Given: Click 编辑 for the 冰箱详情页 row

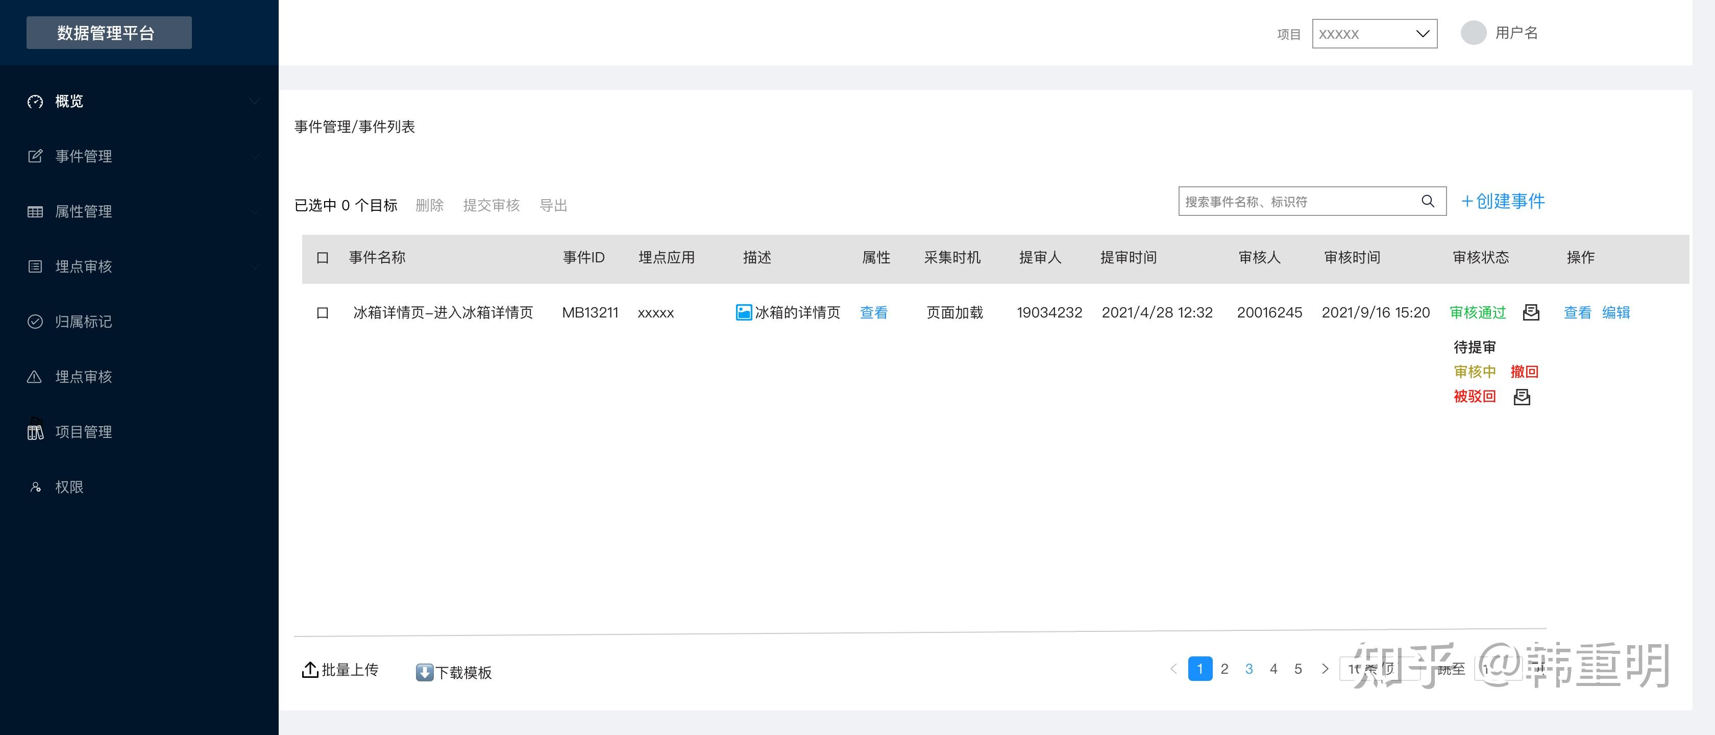Looking at the screenshot, I should (1615, 312).
